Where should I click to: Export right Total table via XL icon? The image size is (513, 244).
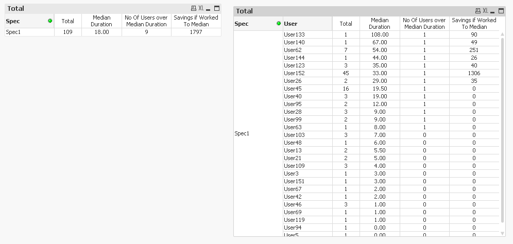(x=485, y=11)
